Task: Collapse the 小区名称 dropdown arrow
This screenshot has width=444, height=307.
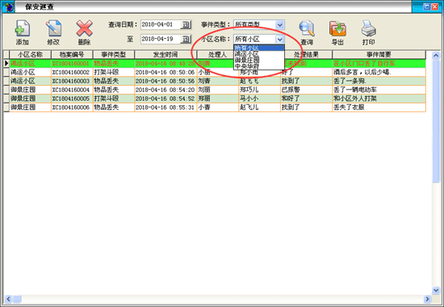Action: (280, 39)
